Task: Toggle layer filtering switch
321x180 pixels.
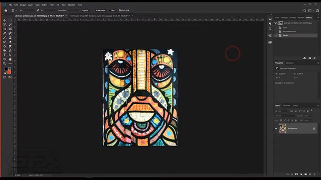Action: pos(311,110)
